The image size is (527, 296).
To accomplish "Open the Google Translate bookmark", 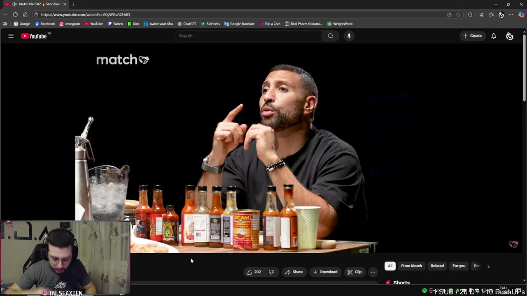I will pos(240,24).
